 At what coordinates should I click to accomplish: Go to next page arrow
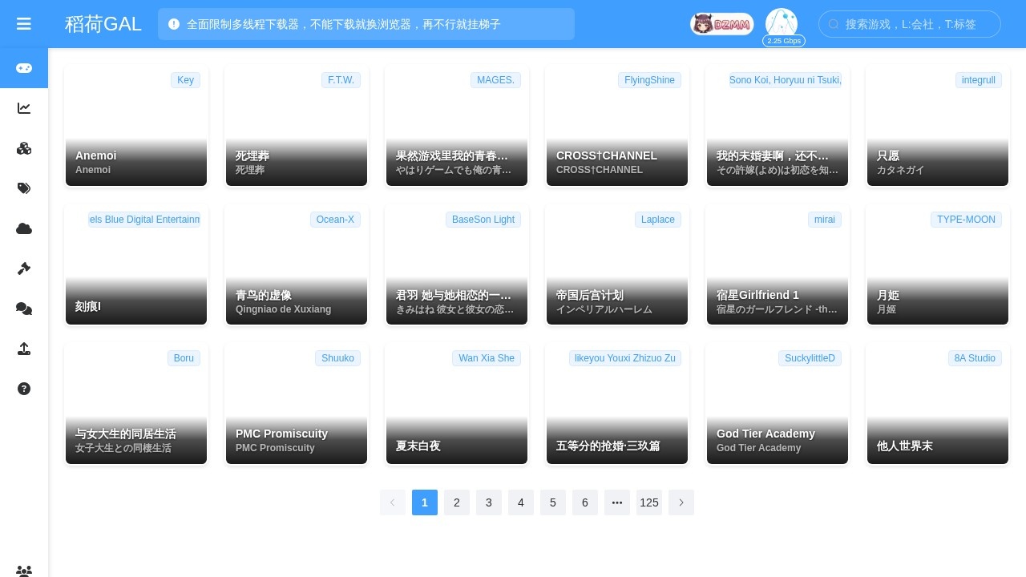pyautogui.click(x=681, y=502)
